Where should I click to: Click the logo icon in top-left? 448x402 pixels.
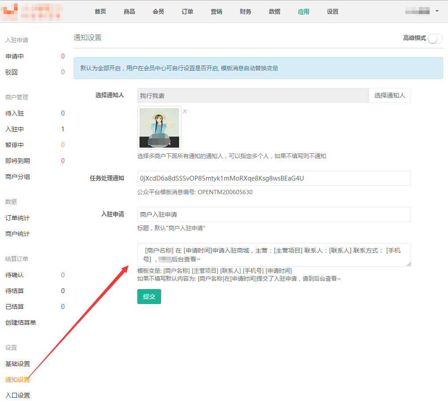[10, 11]
